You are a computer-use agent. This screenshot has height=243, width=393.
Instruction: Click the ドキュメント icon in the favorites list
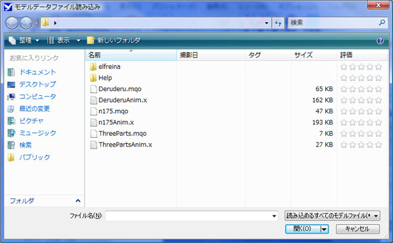coord(11,72)
